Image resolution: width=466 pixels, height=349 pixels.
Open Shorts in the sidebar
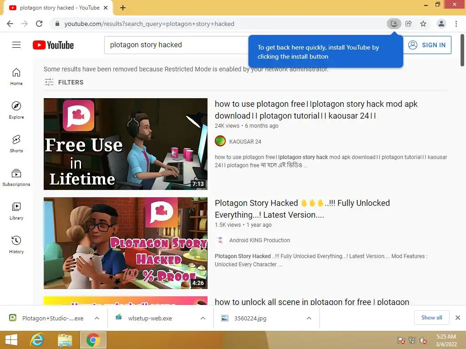[x=16, y=144]
